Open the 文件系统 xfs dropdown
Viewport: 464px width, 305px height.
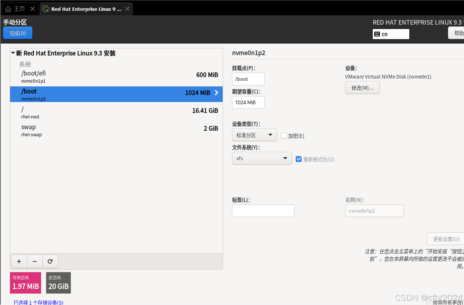(262, 158)
